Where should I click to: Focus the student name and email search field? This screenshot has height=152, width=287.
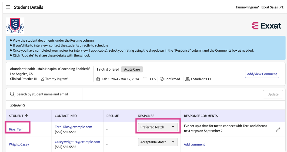pos(46,94)
